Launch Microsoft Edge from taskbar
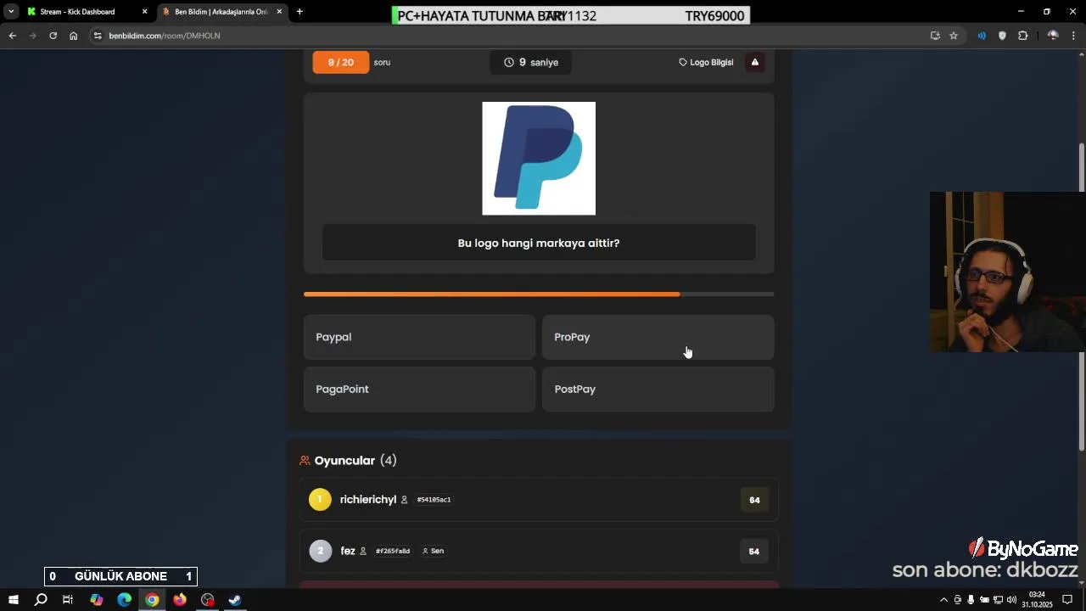The height and width of the screenshot is (611, 1086). (124, 600)
